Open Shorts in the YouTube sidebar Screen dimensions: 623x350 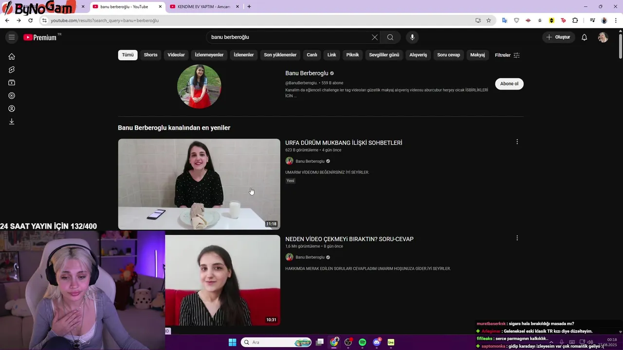12,70
